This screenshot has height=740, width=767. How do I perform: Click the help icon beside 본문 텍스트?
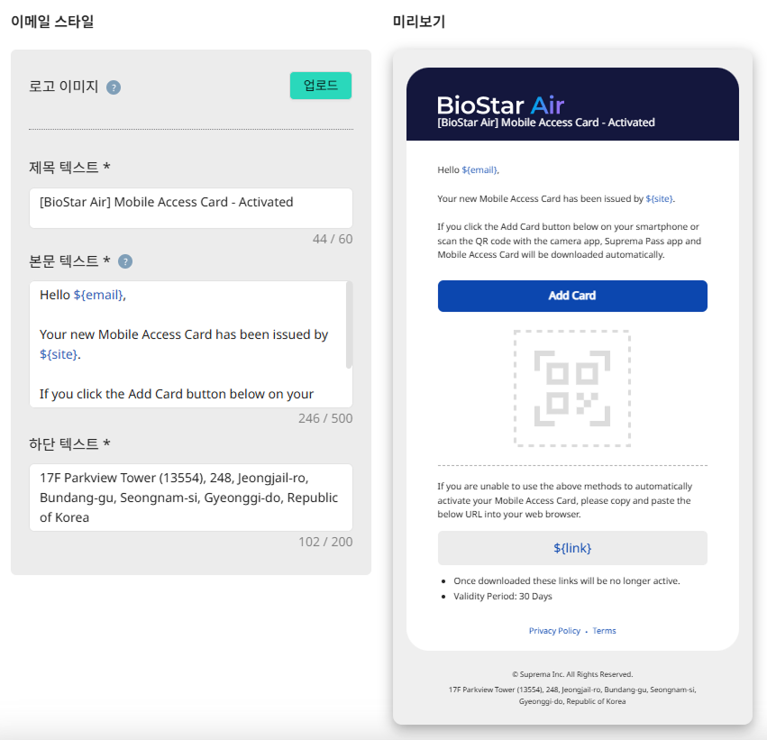coord(125,261)
